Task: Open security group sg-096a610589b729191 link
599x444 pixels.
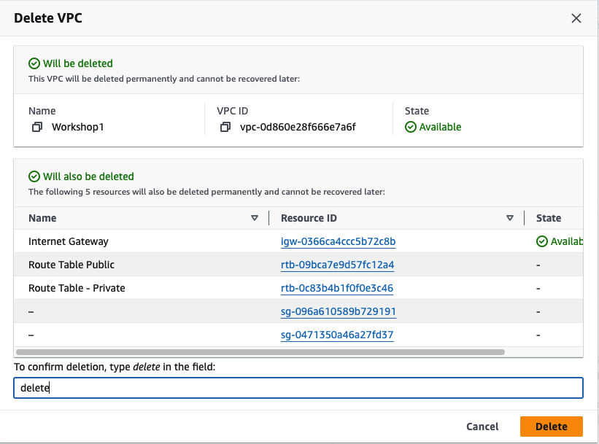Action: (x=338, y=311)
